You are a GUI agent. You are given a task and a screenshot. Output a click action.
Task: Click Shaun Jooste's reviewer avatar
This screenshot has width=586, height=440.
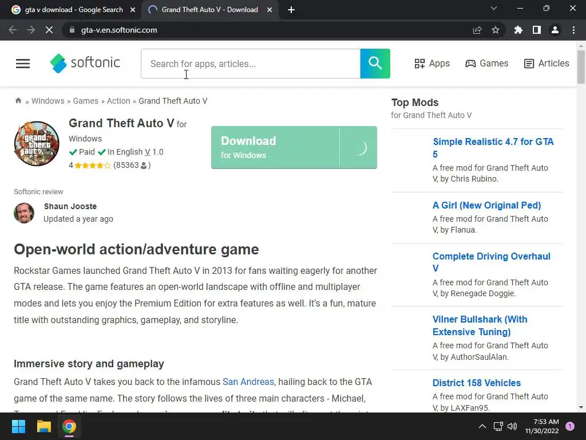(x=24, y=213)
